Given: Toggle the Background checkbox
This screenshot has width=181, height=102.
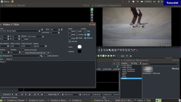Looking at the screenshot, I should [x=1, y=56].
